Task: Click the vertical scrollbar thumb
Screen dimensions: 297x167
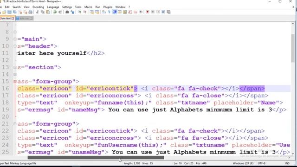Action: click(x=293, y=48)
